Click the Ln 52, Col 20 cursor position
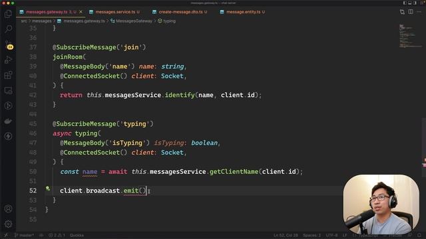The width and height of the screenshot is (426, 239). point(286,236)
